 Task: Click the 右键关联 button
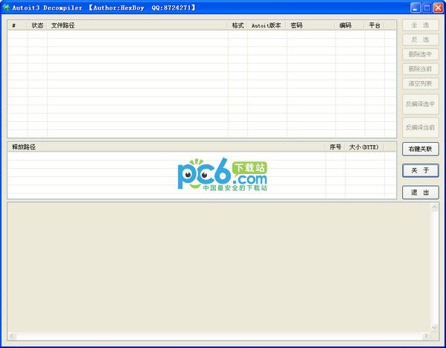pyautogui.click(x=421, y=149)
